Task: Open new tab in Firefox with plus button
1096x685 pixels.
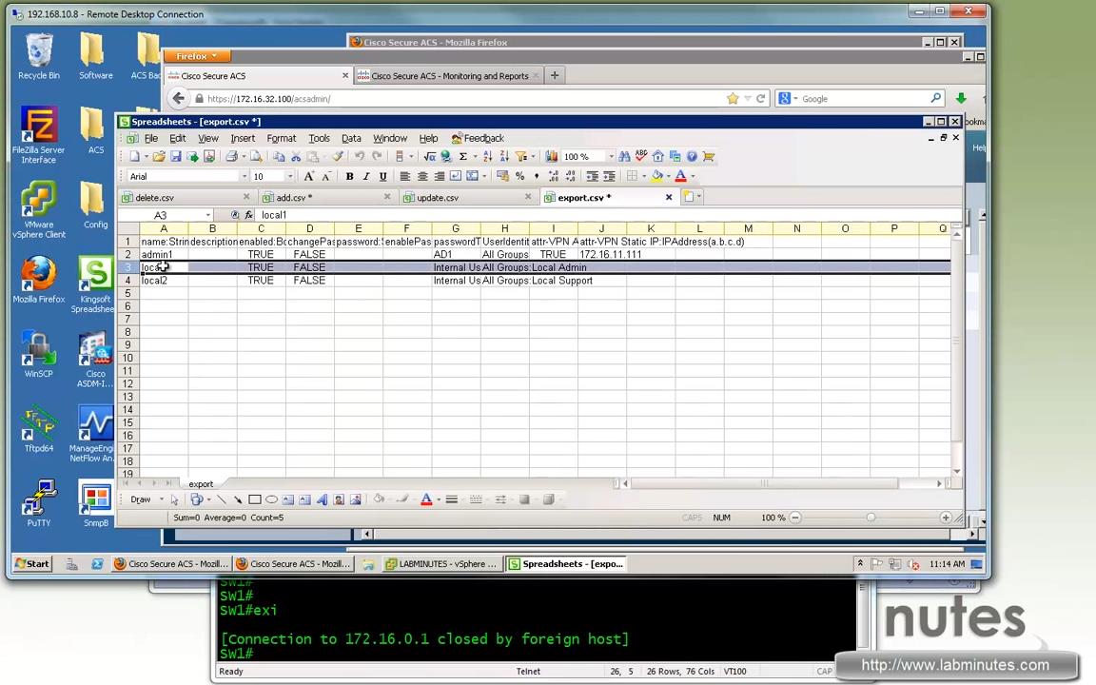Action: tap(555, 75)
